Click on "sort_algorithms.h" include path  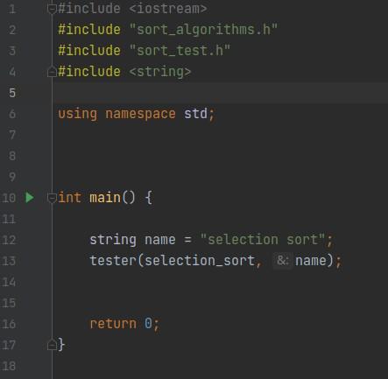203,30
